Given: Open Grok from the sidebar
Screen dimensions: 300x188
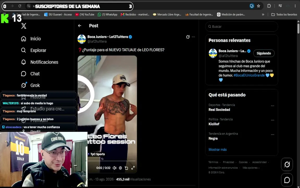Looking at the screenshot, I should tap(35, 85).
